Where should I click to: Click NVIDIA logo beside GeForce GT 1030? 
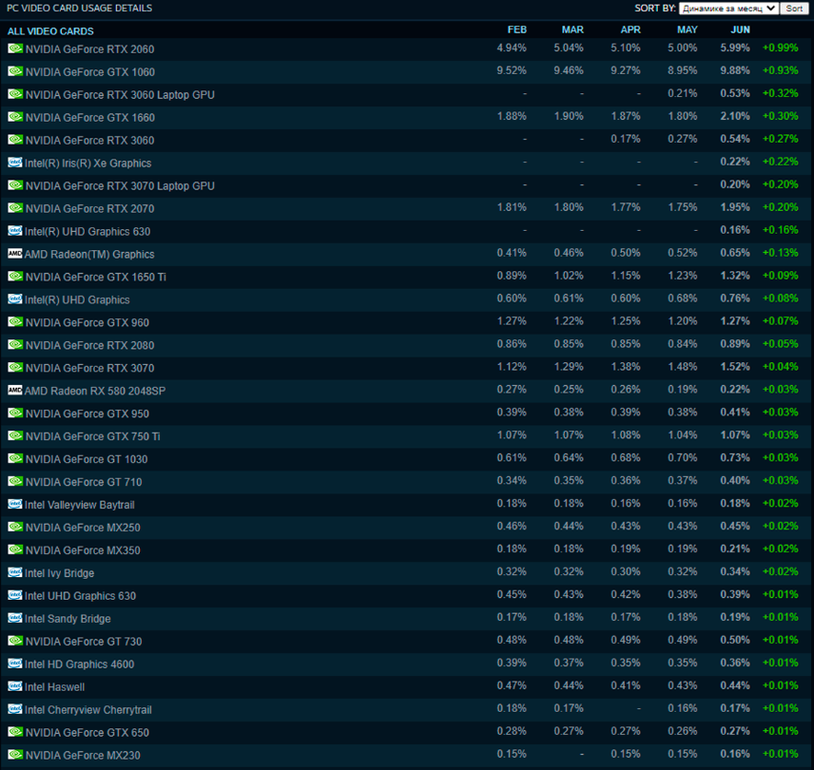click(x=15, y=459)
